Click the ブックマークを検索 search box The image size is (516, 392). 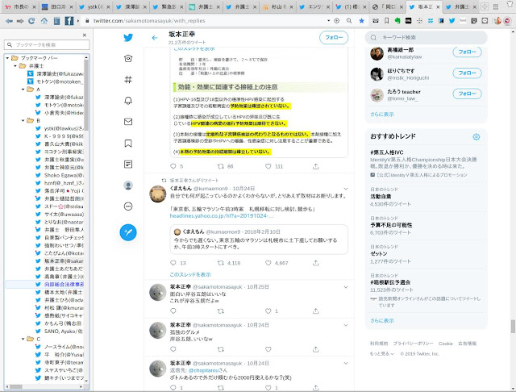[x=47, y=44]
